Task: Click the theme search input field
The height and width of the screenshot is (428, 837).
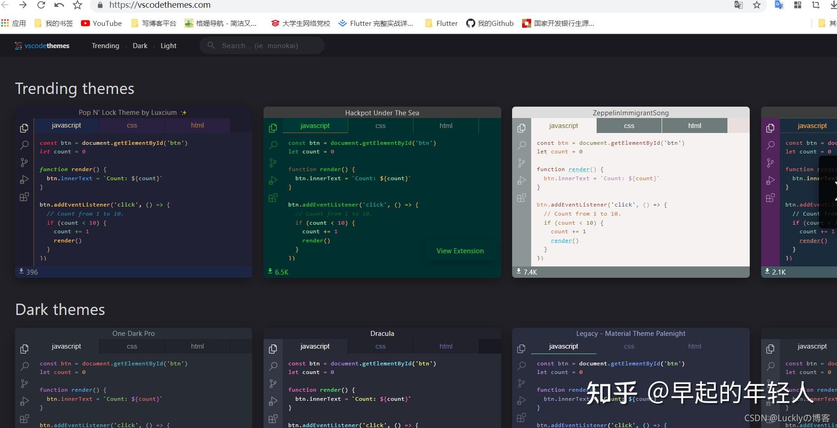Action: (x=262, y=45)
